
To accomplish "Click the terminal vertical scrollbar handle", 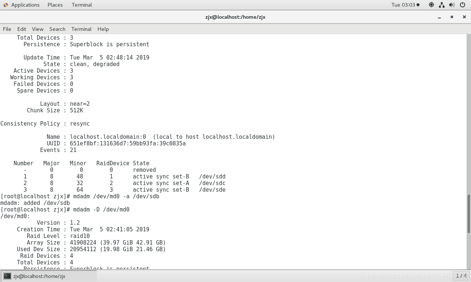I will [x=469, y=214].
